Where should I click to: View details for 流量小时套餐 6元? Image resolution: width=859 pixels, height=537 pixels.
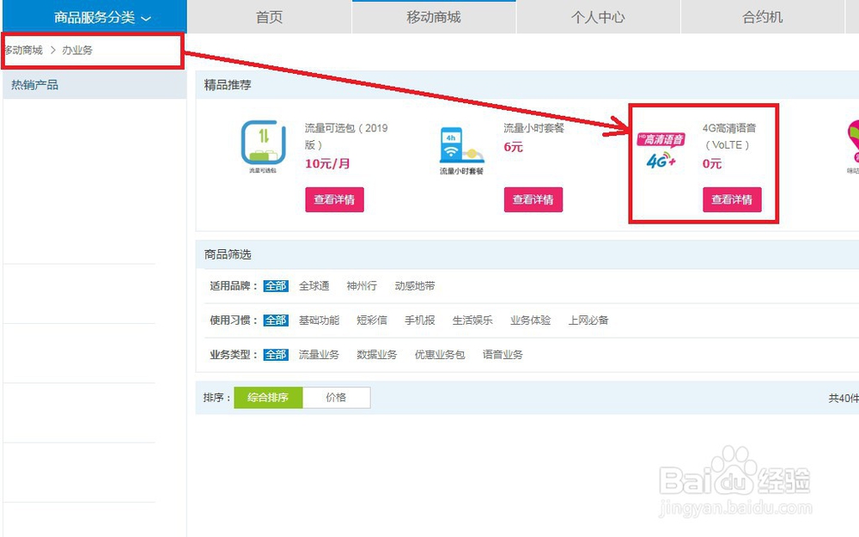pyautogui.click(x=533, y=199)
